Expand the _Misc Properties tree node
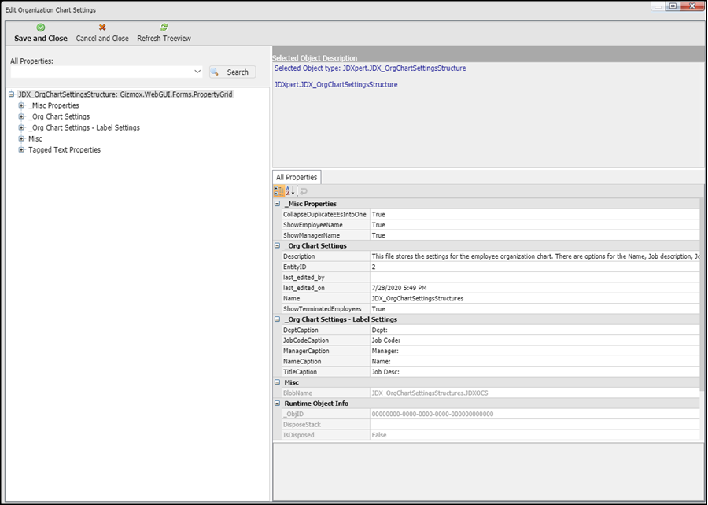Screen dimensions: 708x505 21,105
